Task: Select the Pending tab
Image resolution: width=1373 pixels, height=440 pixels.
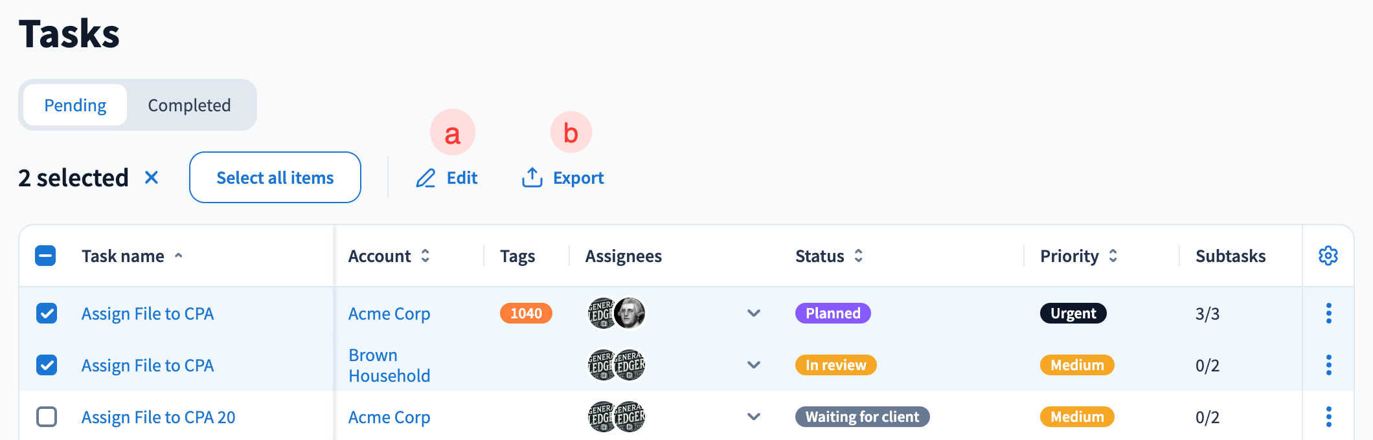Action: tap(75, 105)
